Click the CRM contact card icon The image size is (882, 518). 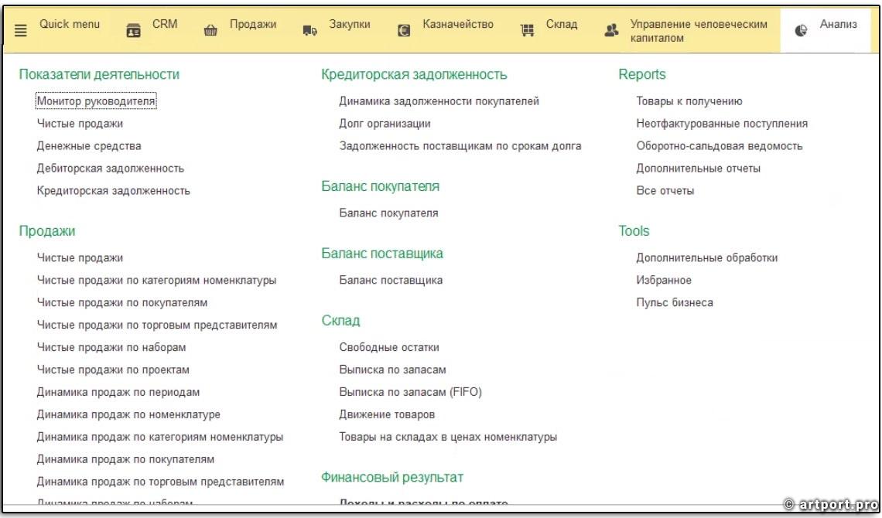(x=133, y=30)
